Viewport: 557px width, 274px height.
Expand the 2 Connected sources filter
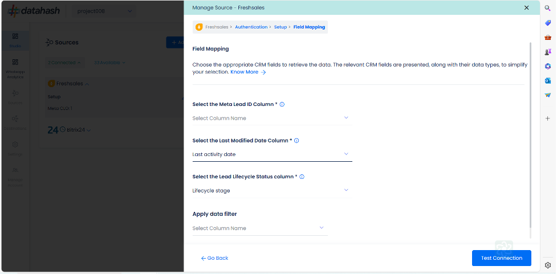[64, 63]
